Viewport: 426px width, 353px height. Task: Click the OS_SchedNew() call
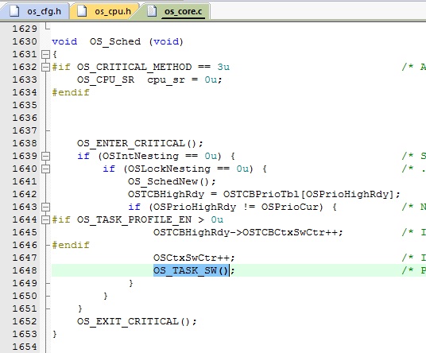click(x=168, y=181)
